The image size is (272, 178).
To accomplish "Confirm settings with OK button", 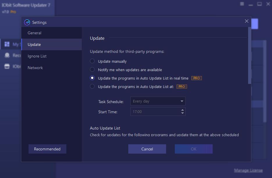I will [193, 149].
